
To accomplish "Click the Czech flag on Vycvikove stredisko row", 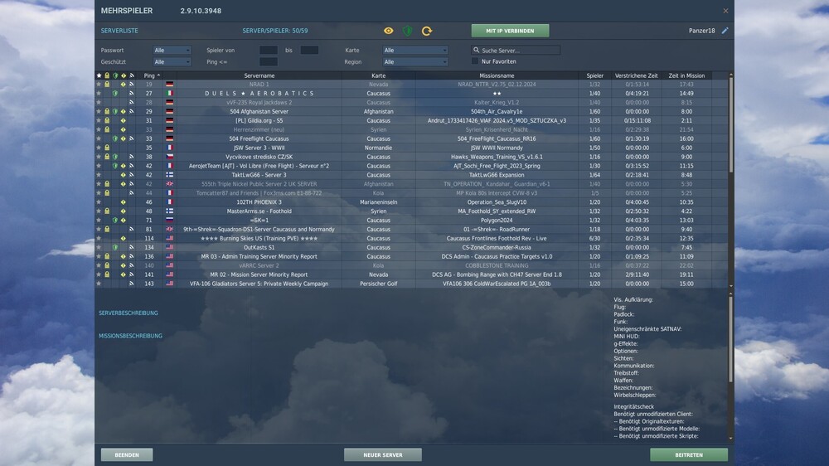I will (169, 157).
